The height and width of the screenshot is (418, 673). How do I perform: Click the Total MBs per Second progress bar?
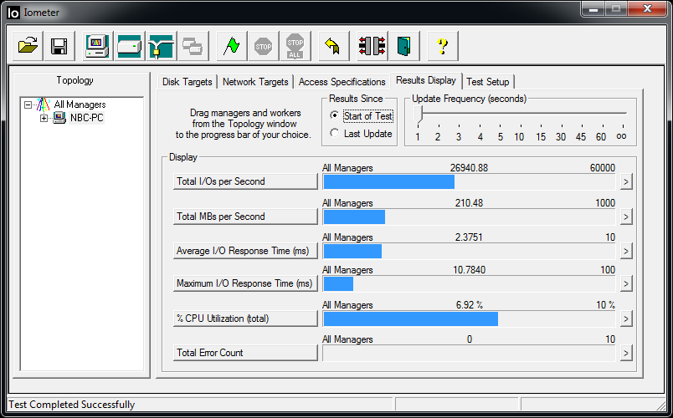coord(469,217)
